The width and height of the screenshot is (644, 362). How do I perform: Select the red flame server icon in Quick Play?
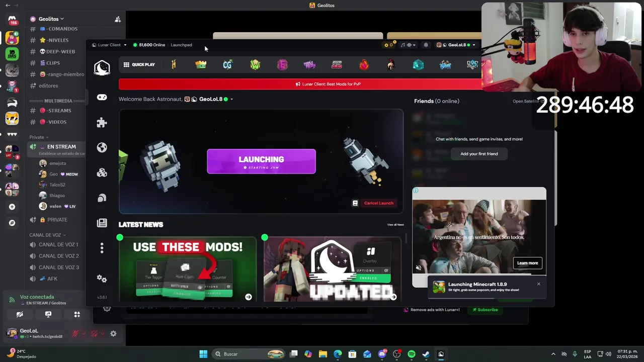click(364, 64)
